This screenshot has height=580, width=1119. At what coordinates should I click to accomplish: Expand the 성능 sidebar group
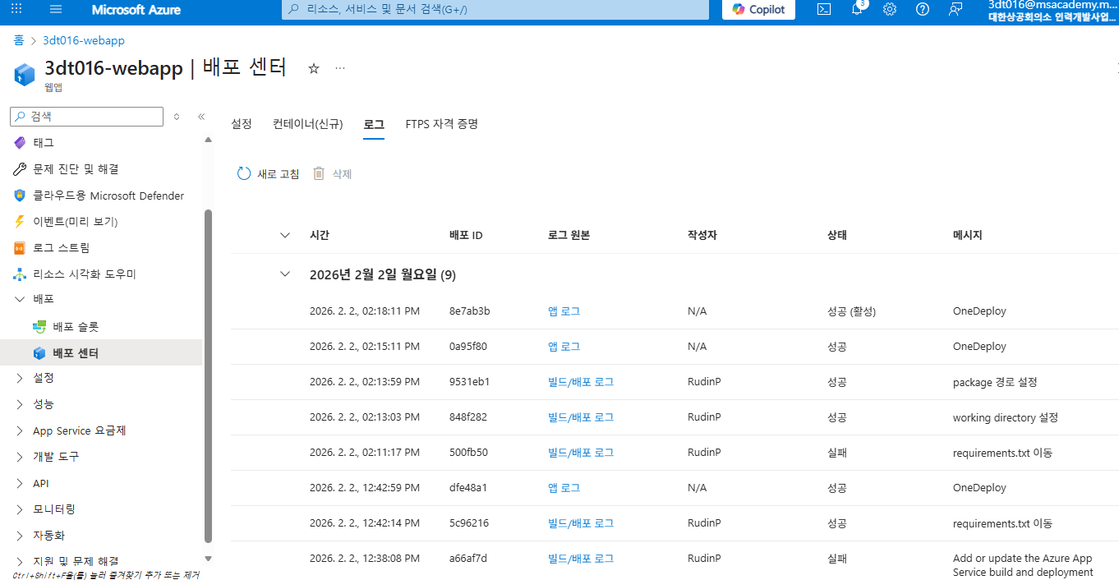click(20, 404)
